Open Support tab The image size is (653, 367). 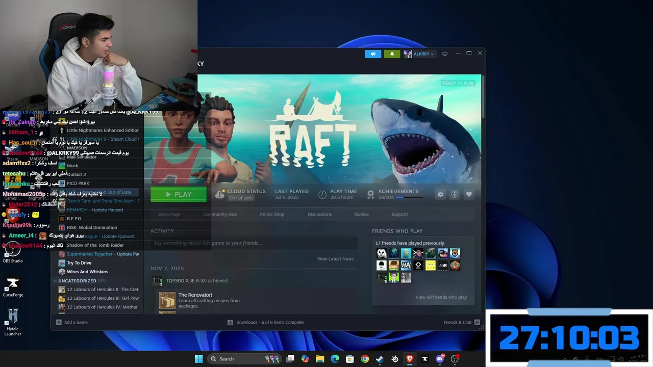(399, 214)
